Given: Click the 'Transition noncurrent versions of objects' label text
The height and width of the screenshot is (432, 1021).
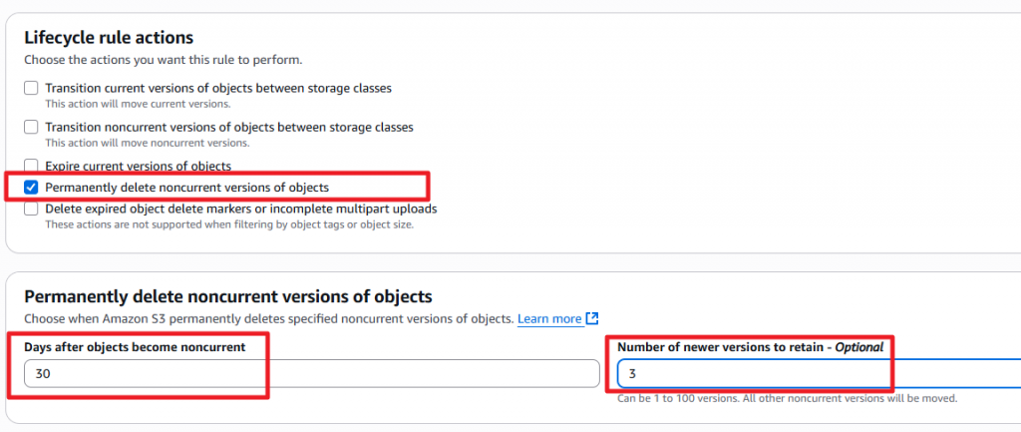Looking at the screenshot, I should click(229, 128).
